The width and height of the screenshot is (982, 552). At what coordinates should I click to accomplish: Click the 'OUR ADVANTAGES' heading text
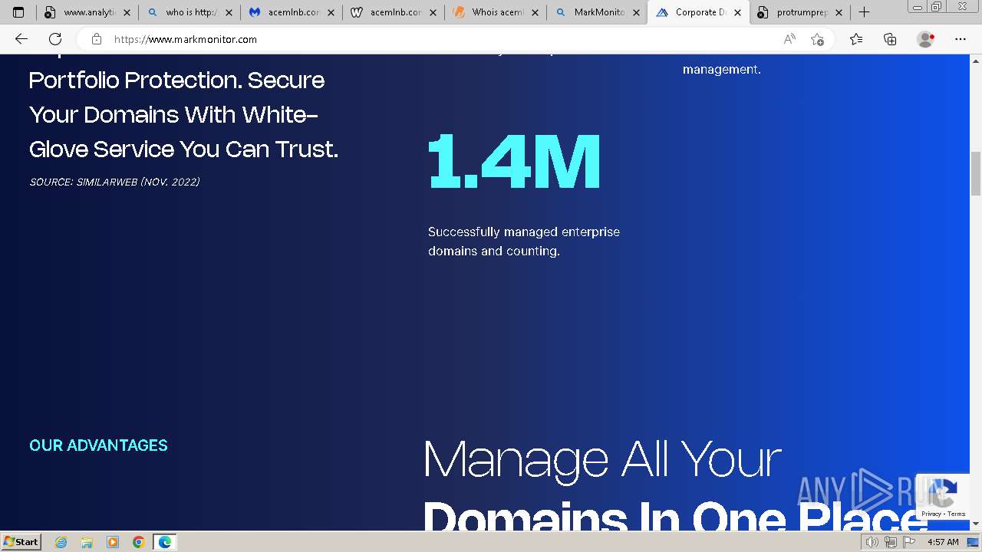(x=98, y=445)
